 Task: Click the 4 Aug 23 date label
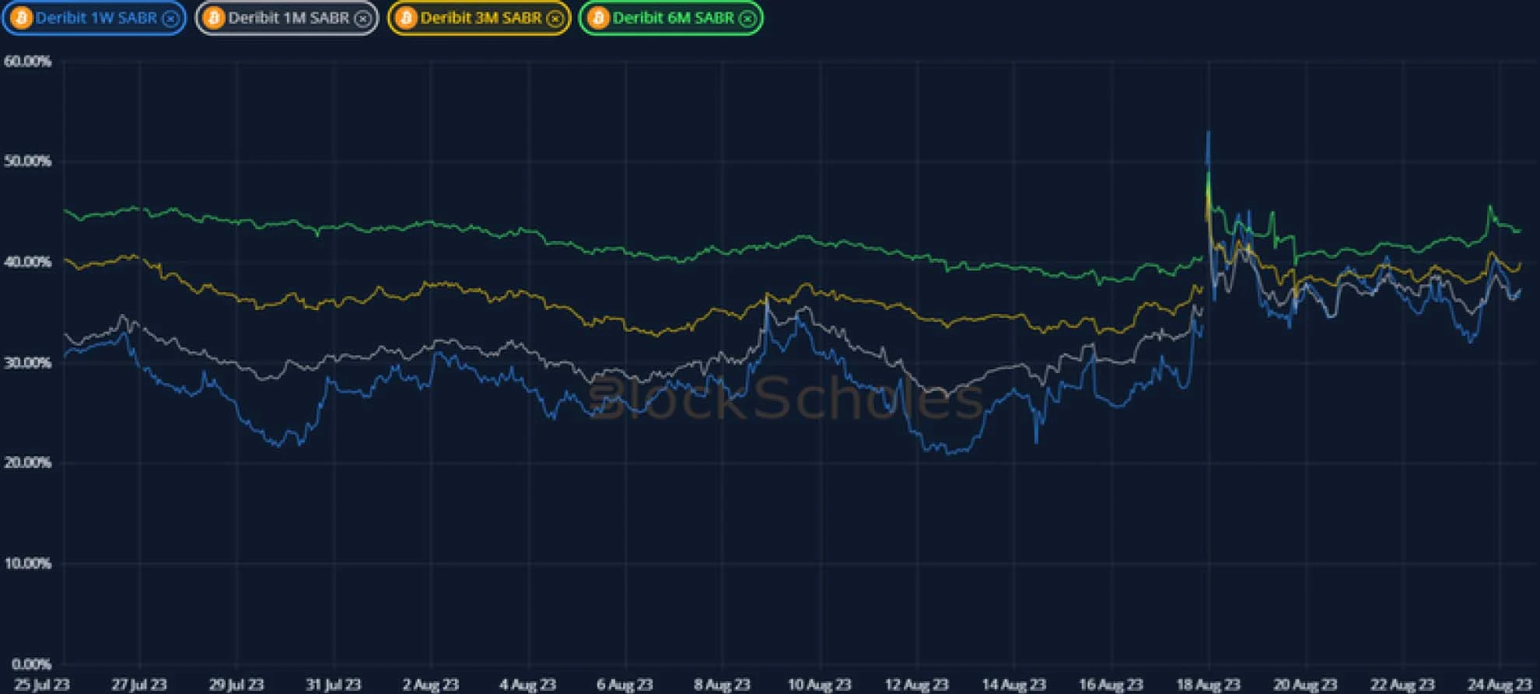[527, 685]
